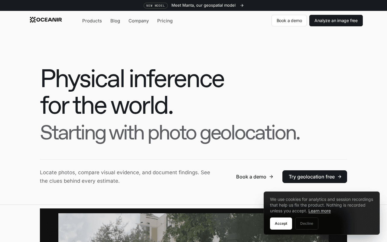Open the Products menu
Screen dimensions: 387x242
coord(92,21)
